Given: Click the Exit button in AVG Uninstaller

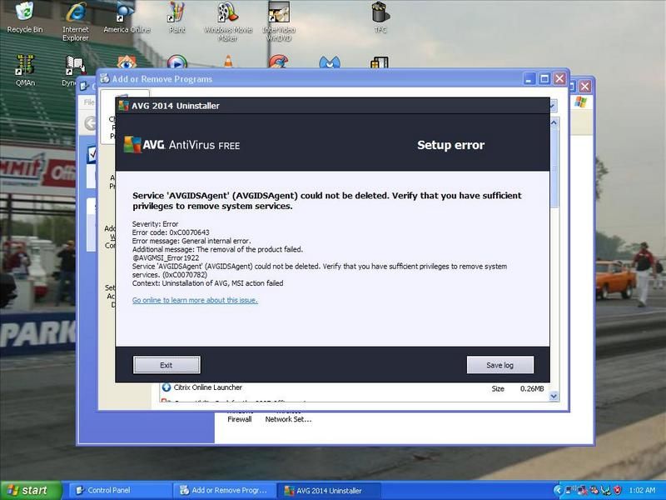Looking at the screenshot, I should [x=166, y=365].
